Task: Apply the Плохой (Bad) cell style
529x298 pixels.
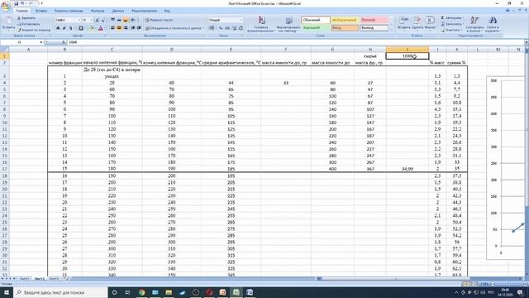Action: click(x=374, y=20)
